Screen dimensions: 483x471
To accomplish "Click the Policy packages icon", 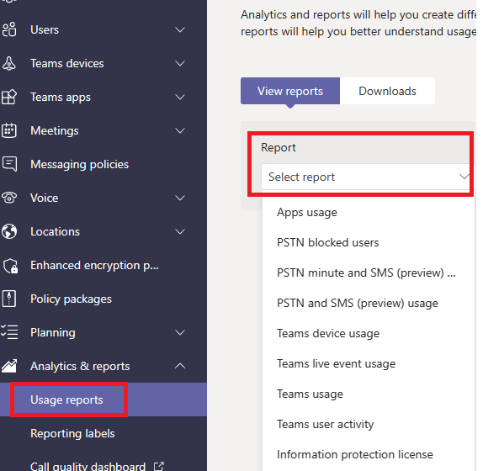I will 9,299.
